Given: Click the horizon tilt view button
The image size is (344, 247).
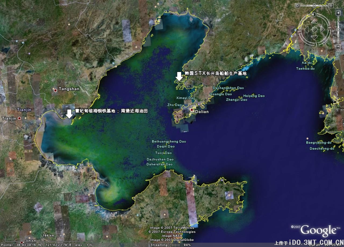Looking at the screenshot, I should click(x=331, y=5).
